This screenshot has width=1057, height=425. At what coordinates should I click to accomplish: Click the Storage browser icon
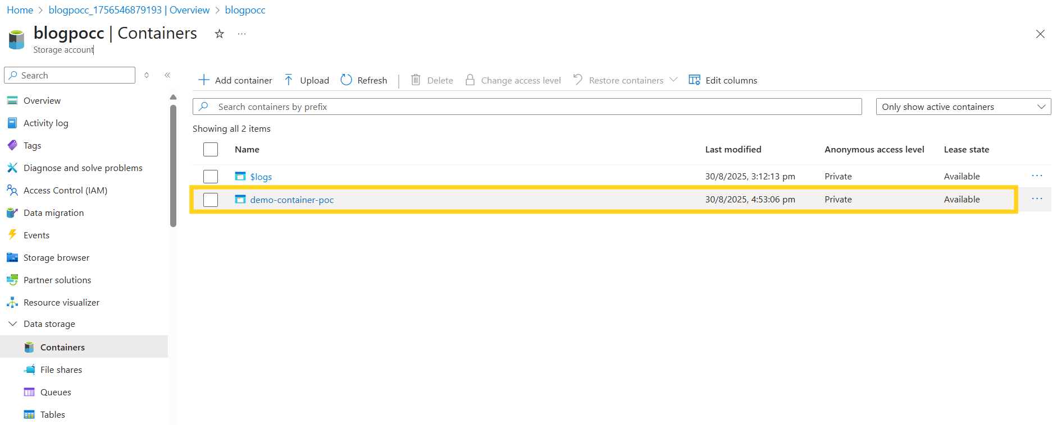(x=12, y=258)
